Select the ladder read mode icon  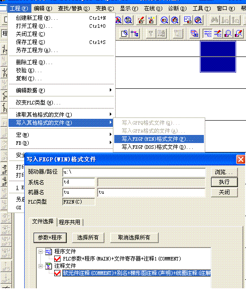click(x=208, y=34)
